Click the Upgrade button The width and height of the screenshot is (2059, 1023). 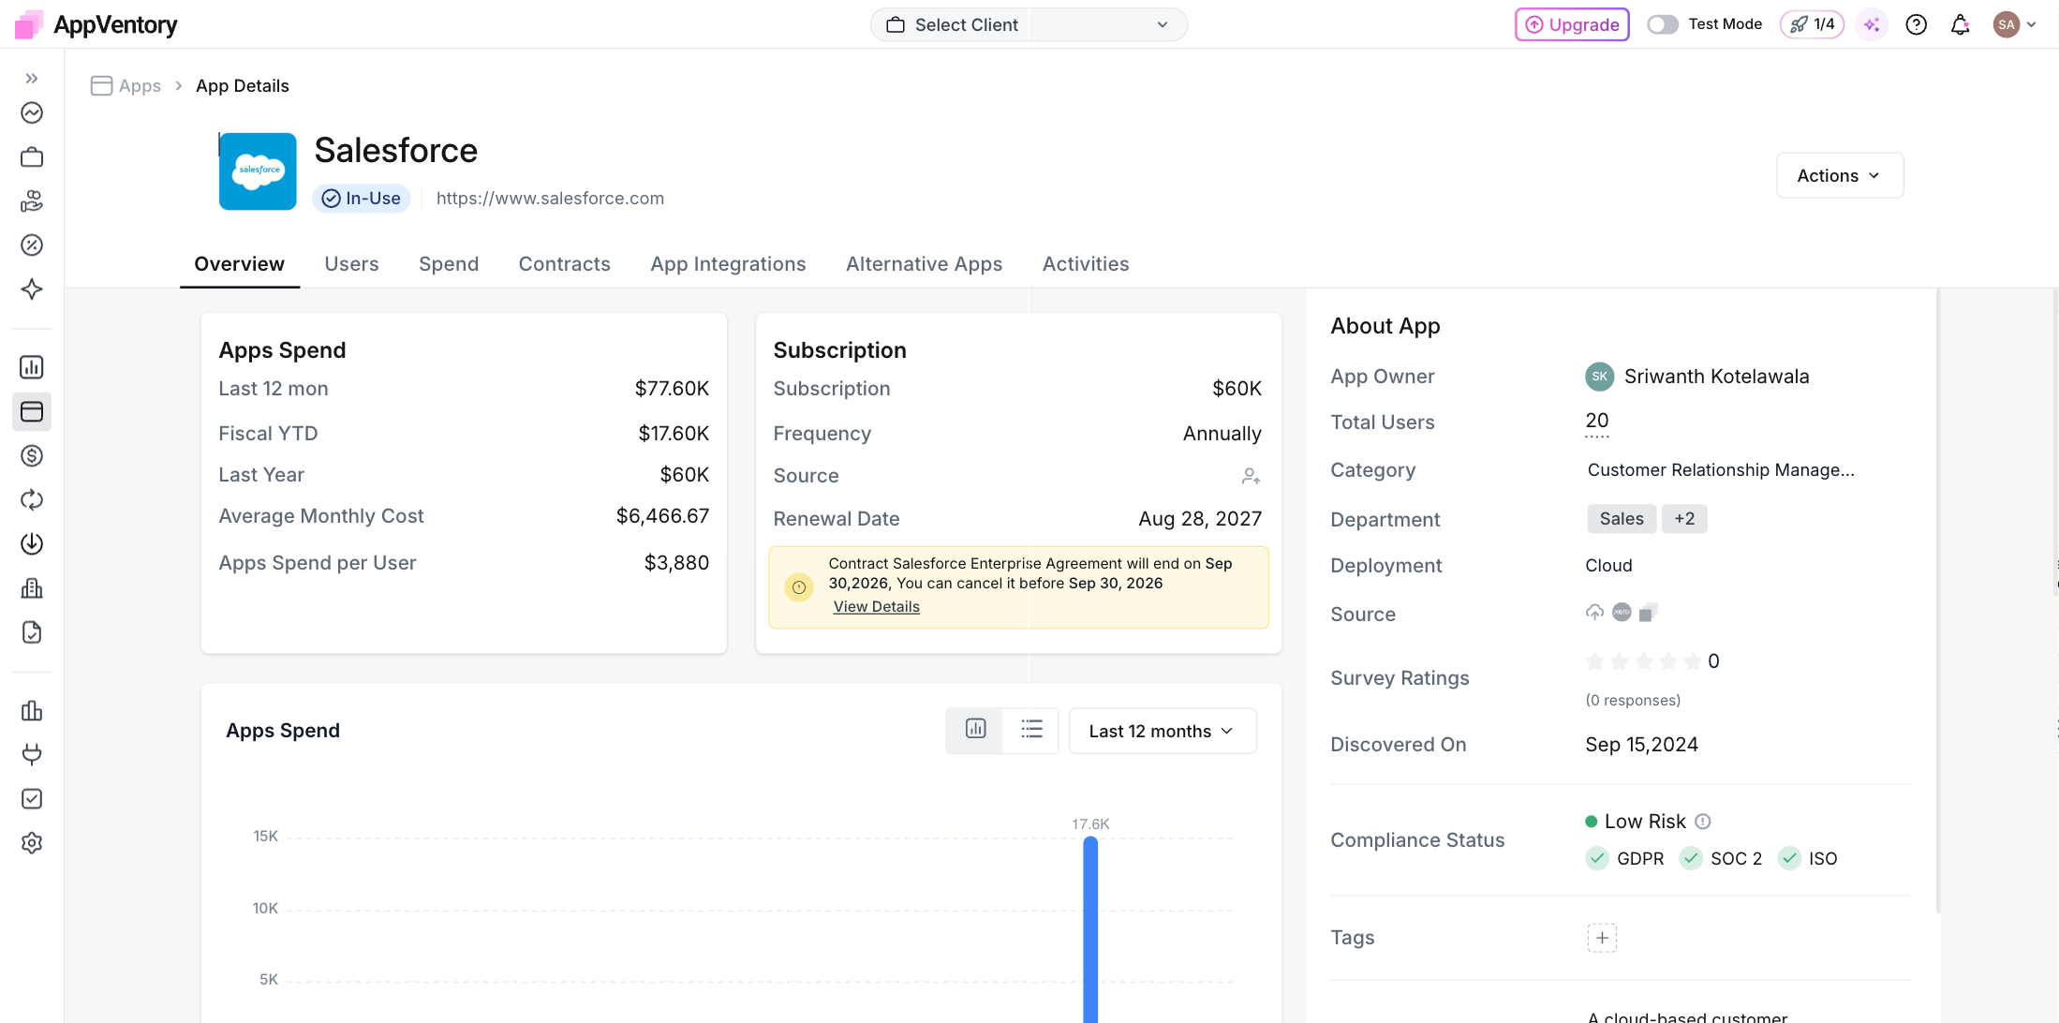pyautogui.click(x=1572, y=25)
